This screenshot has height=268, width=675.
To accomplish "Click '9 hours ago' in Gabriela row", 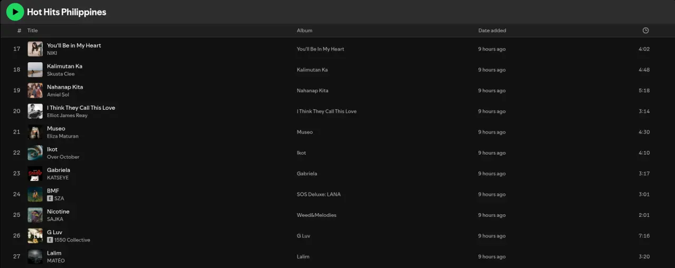I will pyautogui.click(x=492, y=174).
